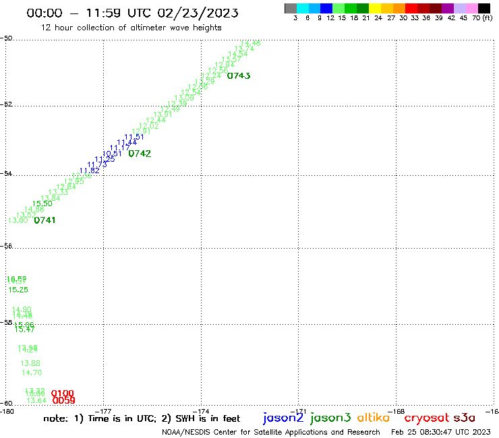This screenshot has height=438, width=499.
Task: Click wave height value 13.60
Action: [18, 220]
